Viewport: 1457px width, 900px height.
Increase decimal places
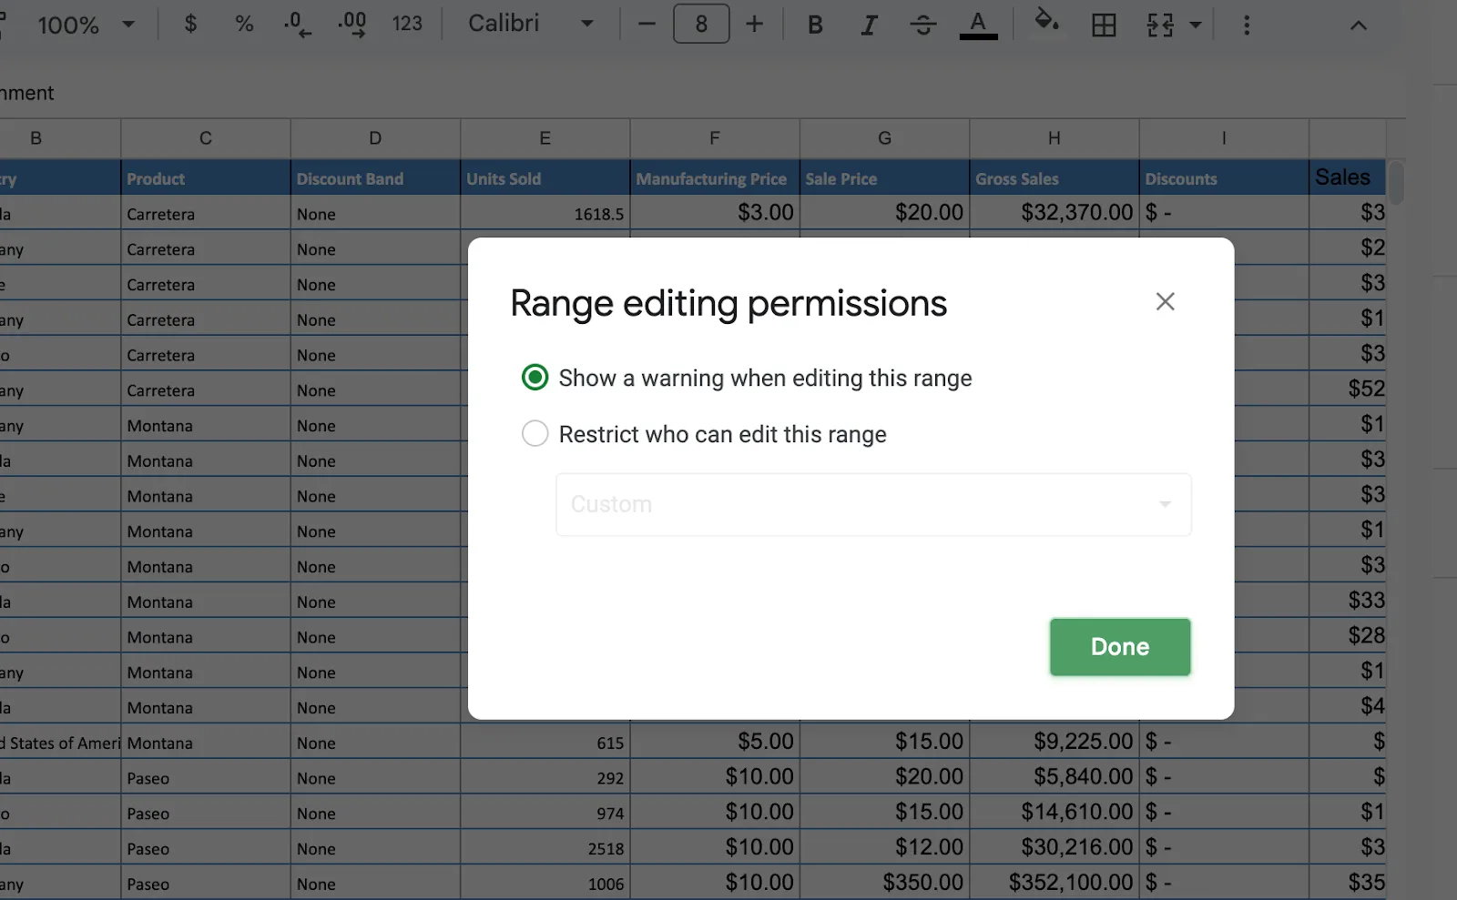click(352, 24)
